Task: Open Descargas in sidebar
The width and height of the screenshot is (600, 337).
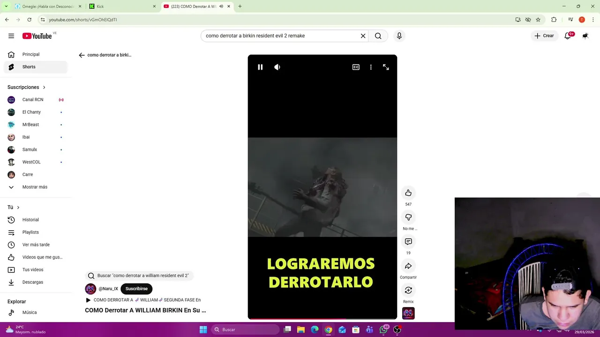Action: click(36, 282)
